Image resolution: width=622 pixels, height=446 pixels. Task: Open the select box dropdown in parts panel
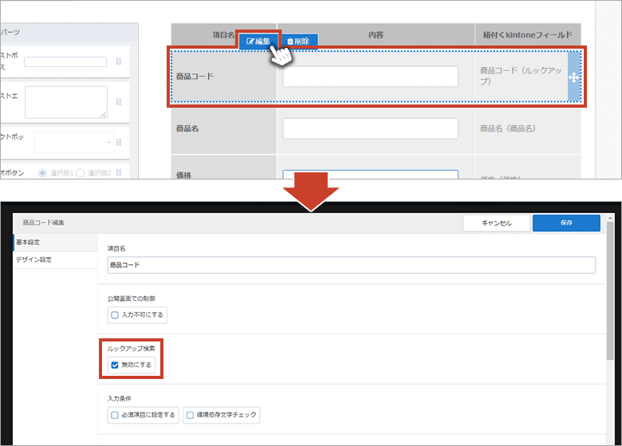coord(73,142)
